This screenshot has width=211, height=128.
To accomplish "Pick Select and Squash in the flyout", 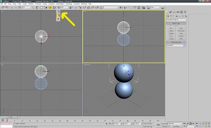I will coord(58,19).
